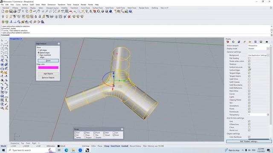
Task: Switch to the Front viewport tab
Action: click(x=28, y=143)
